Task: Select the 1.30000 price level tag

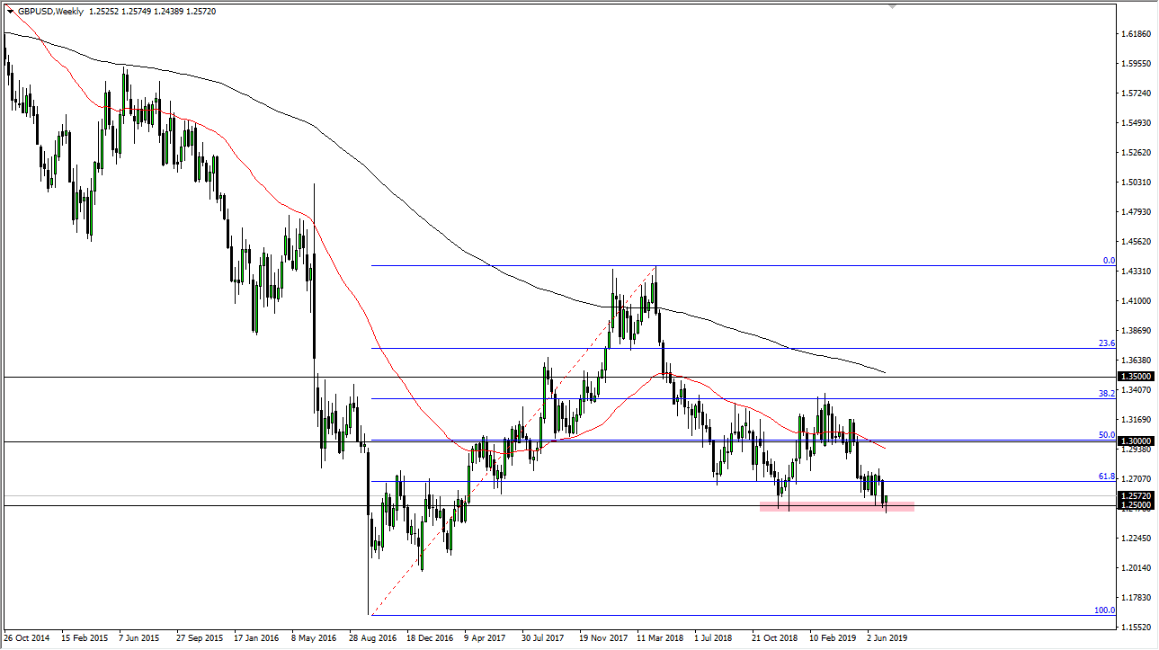Action: pyautogui.click(x=1136, y=441)
